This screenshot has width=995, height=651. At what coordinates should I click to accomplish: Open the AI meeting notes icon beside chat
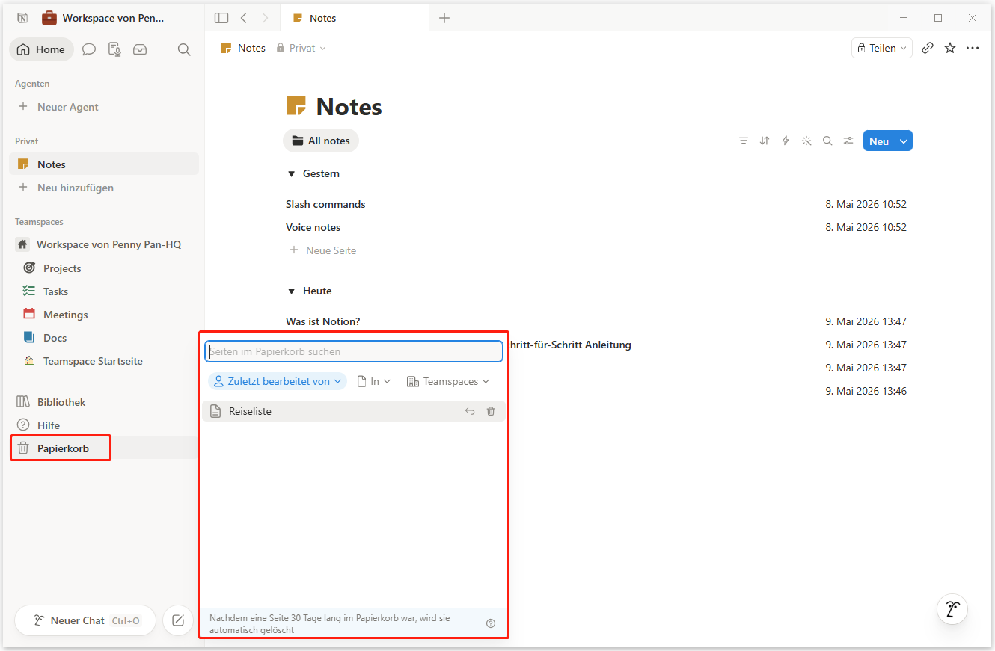coord(114,49)
